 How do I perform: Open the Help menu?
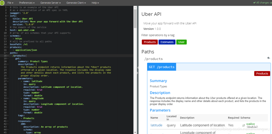[x=95, y=3]
